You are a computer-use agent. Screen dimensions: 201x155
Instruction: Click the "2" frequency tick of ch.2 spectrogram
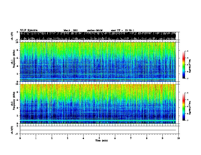18,116
